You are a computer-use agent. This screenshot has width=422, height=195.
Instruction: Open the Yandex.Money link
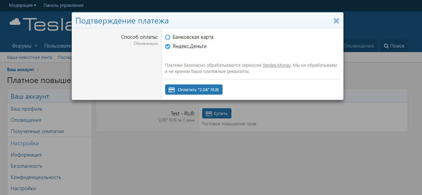(x=276, y=65)
